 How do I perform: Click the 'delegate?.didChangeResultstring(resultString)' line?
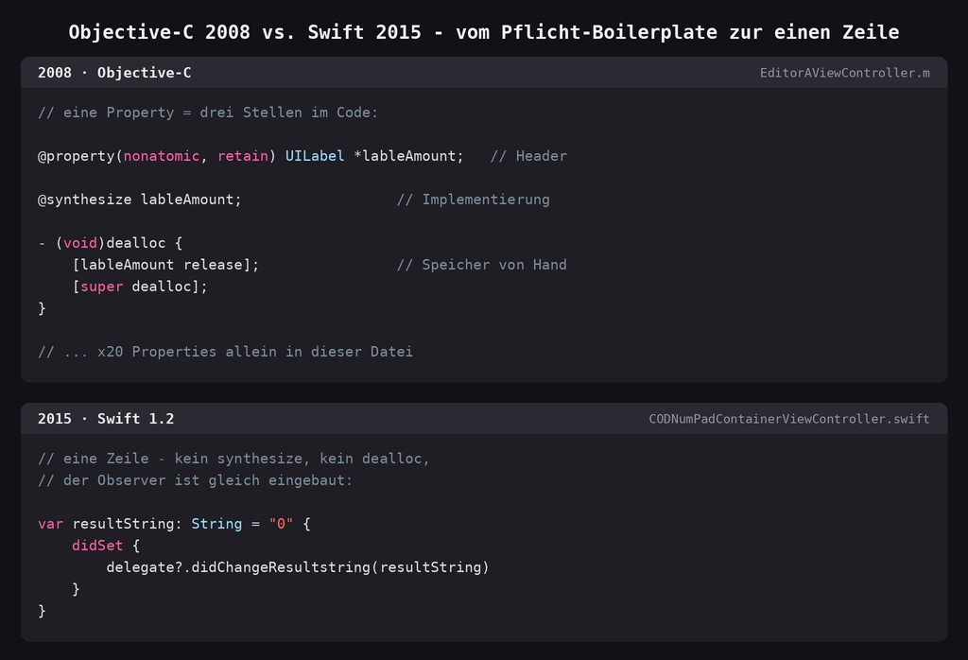coord(298,567)
